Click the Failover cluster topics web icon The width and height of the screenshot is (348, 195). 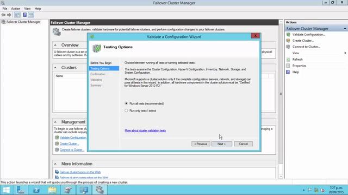(x=57, y=172)
